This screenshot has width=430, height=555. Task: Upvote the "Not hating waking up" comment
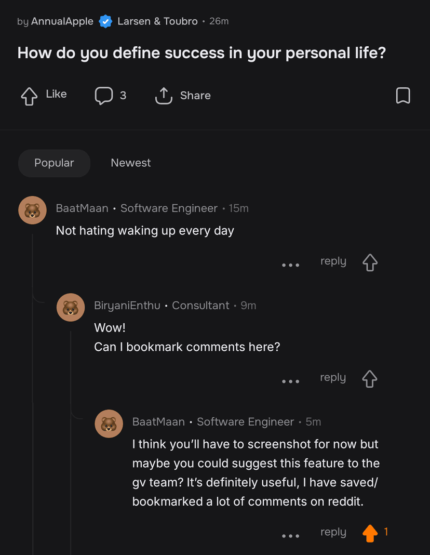click(x=370, y=262)
